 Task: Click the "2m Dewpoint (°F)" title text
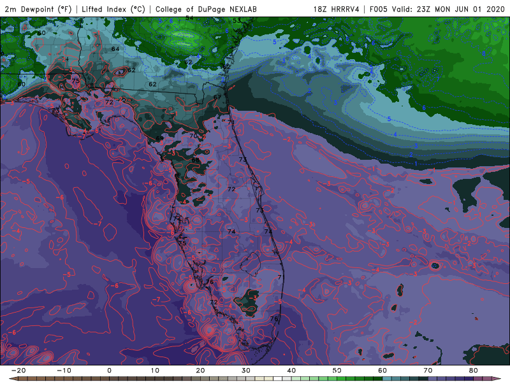coord(38,9)
